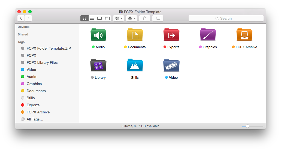This screenshot has width=281, height=151.
Task: Open the Action gear menu
Action: [132, 18]
